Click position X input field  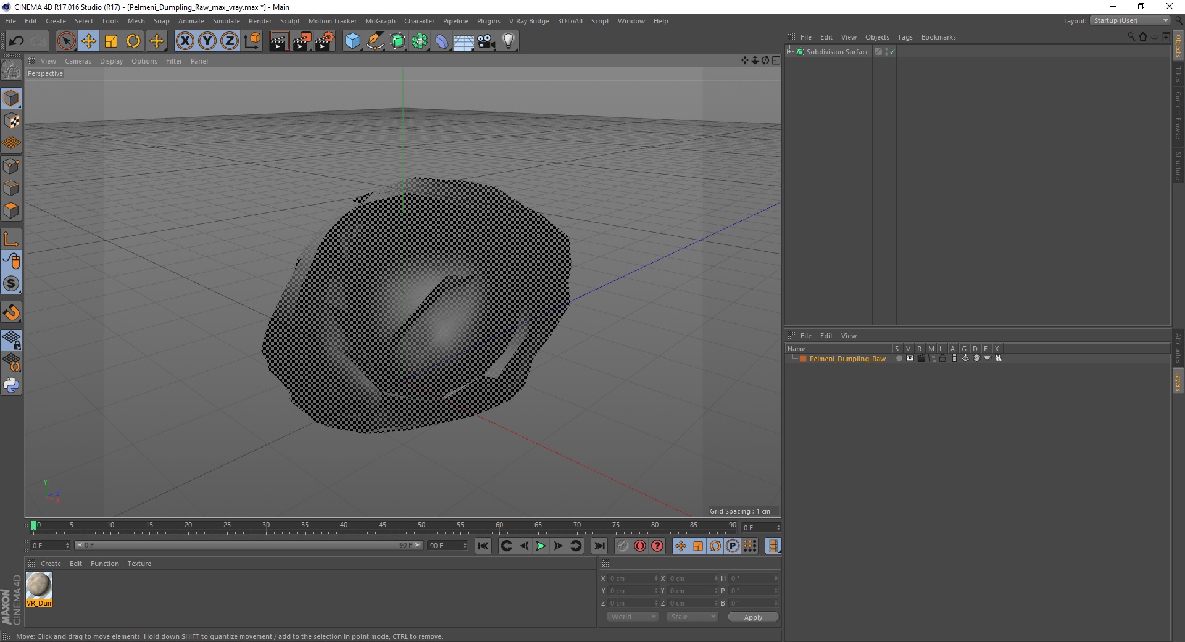633,578
